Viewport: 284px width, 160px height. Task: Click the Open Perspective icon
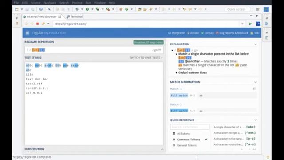coord(258,9)
